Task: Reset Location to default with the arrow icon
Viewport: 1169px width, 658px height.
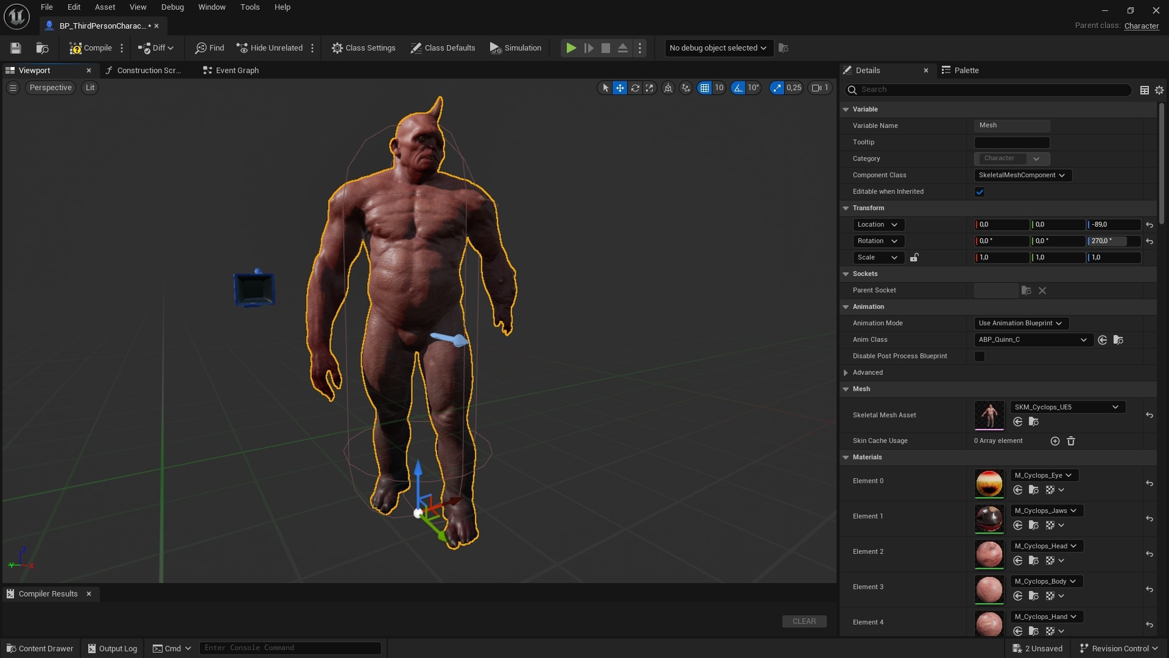Action: pos(1150,225)
